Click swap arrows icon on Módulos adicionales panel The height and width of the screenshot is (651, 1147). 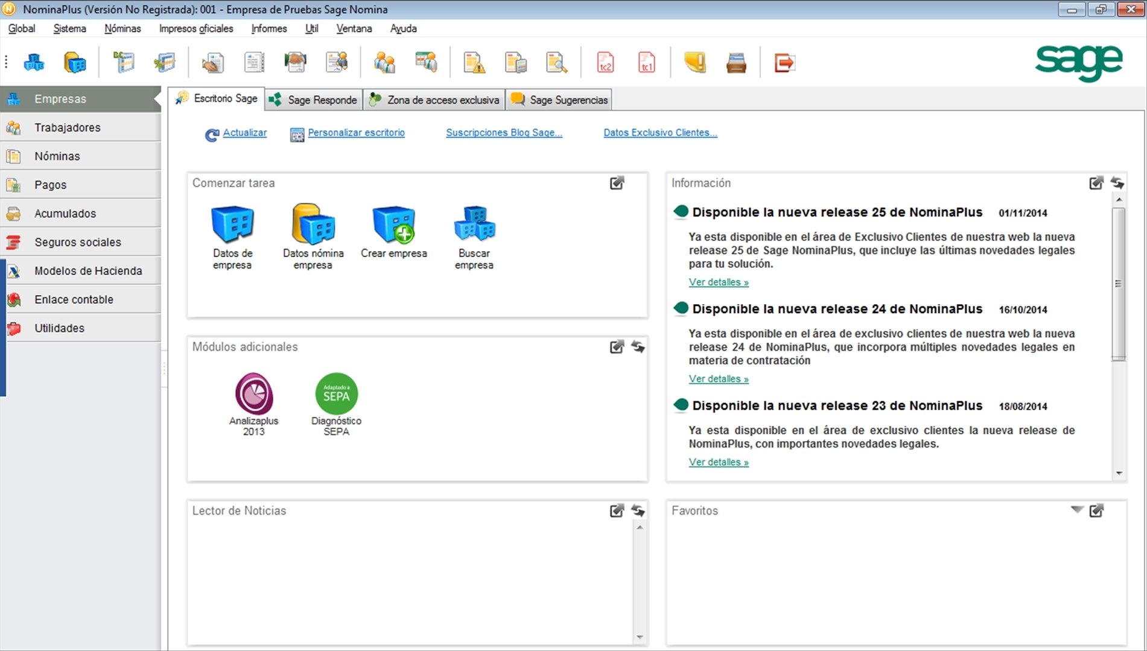638,347
